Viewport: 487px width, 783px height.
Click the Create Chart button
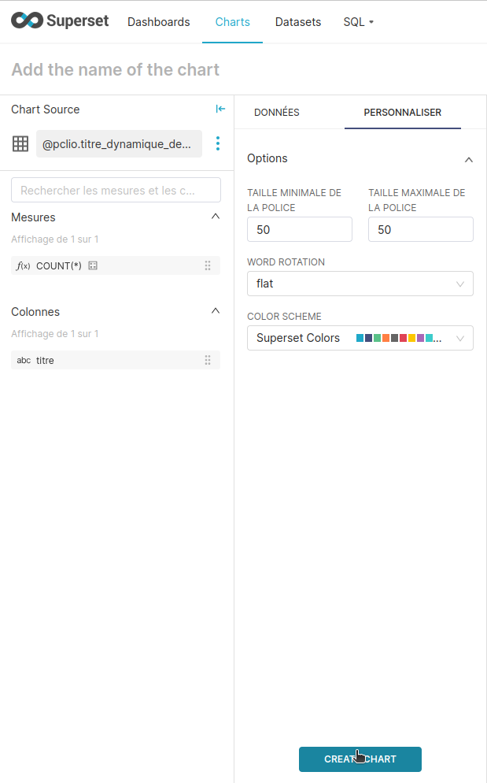pyautogui.click(x=360, y=759)
